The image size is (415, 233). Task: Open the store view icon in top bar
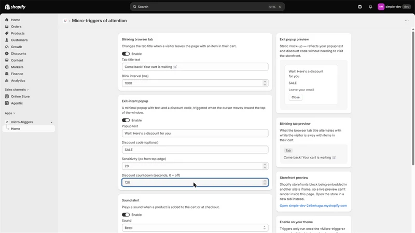[359, 7]
